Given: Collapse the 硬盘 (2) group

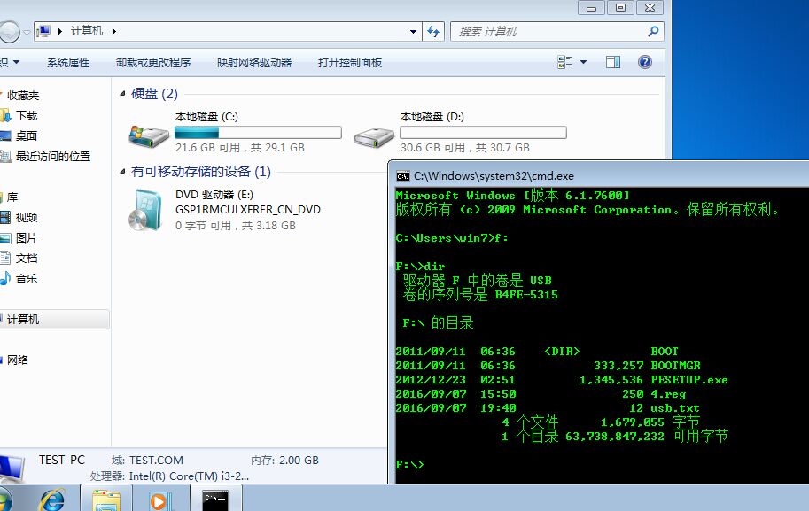Looking at the screenshot, I should 122,93.
